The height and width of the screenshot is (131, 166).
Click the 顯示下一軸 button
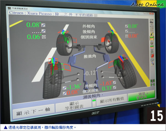click(33, 109)
